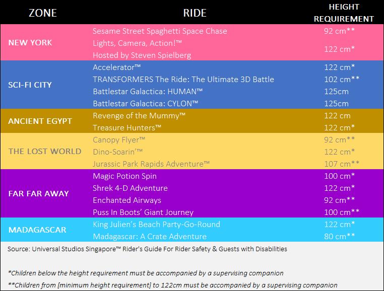This screenshot has height=291, width=384.
Task: Click 122 cm* height for Accelerator
Action: (339, 67)
